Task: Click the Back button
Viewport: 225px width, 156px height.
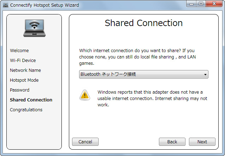Action: pos(172,142)
